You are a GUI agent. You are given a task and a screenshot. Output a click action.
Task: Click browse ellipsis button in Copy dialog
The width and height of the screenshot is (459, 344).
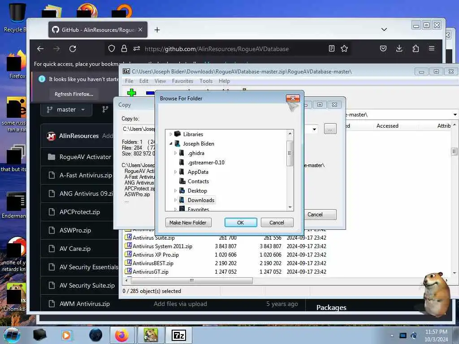coord(330,129)
